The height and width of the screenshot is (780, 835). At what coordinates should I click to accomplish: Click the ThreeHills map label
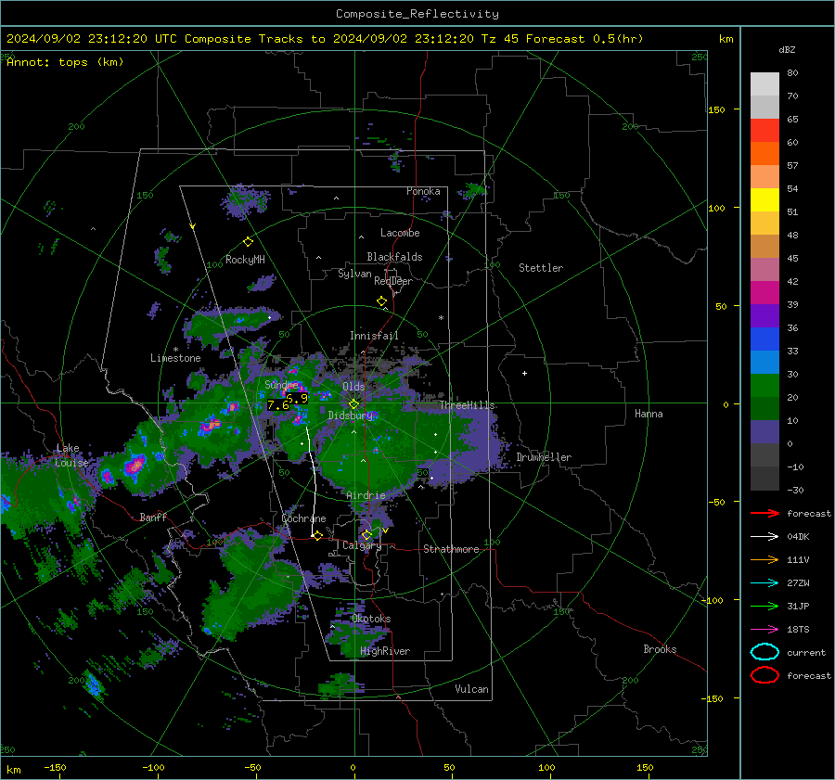[x=467, y=405]
